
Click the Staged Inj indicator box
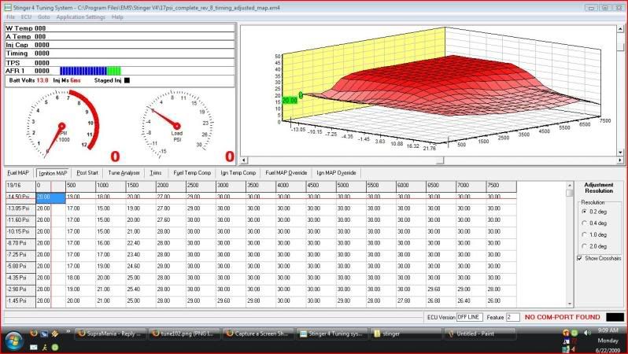(127, 80)
